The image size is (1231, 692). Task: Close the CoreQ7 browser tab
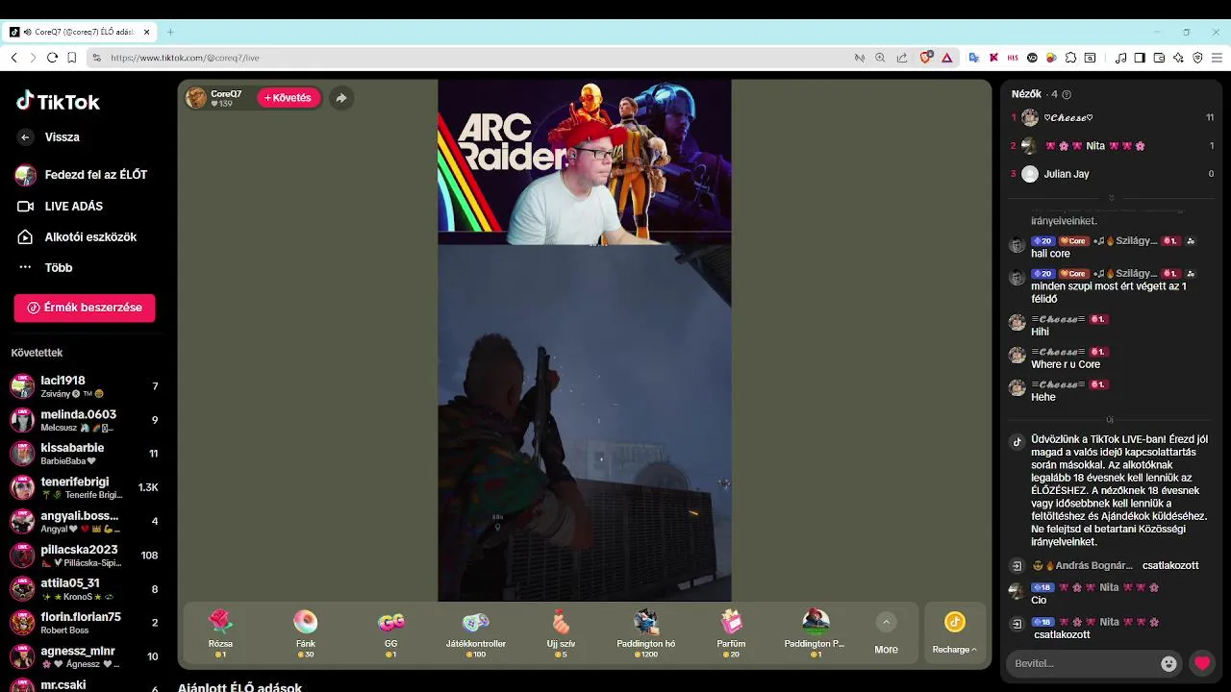(x=147, y=32)
